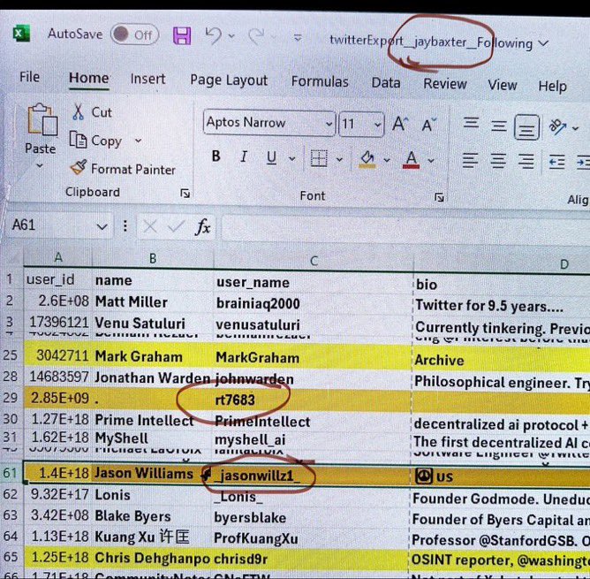Viewport: 590px width, 579px height.
Task: Toggle Bold formatting
Action: [216, 156]
